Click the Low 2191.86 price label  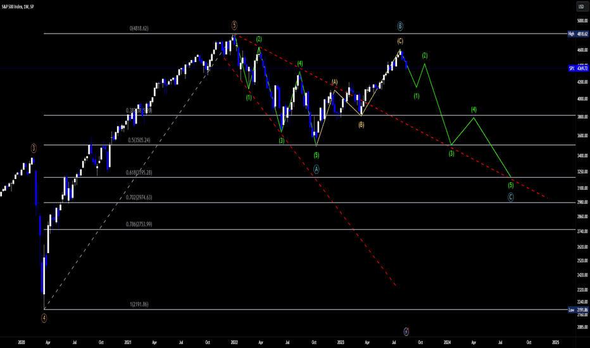[x=579, y=310]
